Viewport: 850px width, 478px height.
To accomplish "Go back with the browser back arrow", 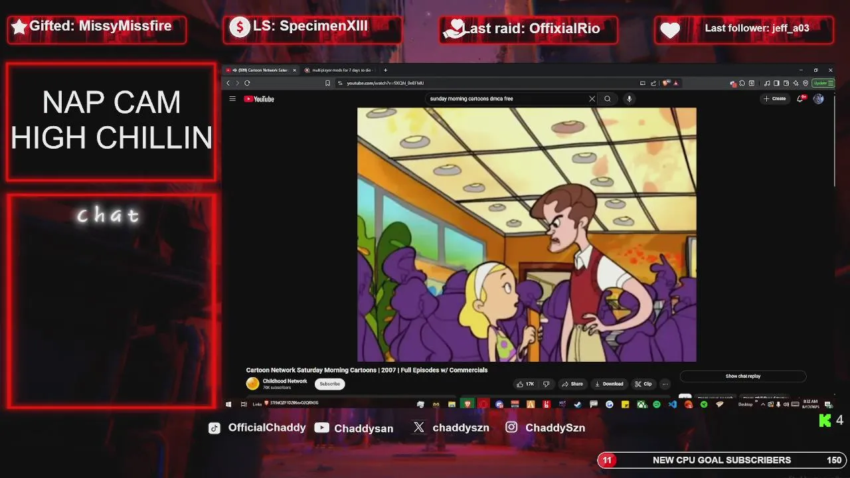I will [228, 83].
